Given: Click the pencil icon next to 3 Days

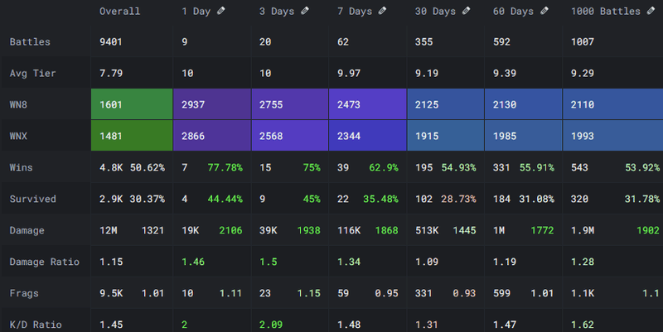Looking at the screenshot, I should [x=306, y=12].
